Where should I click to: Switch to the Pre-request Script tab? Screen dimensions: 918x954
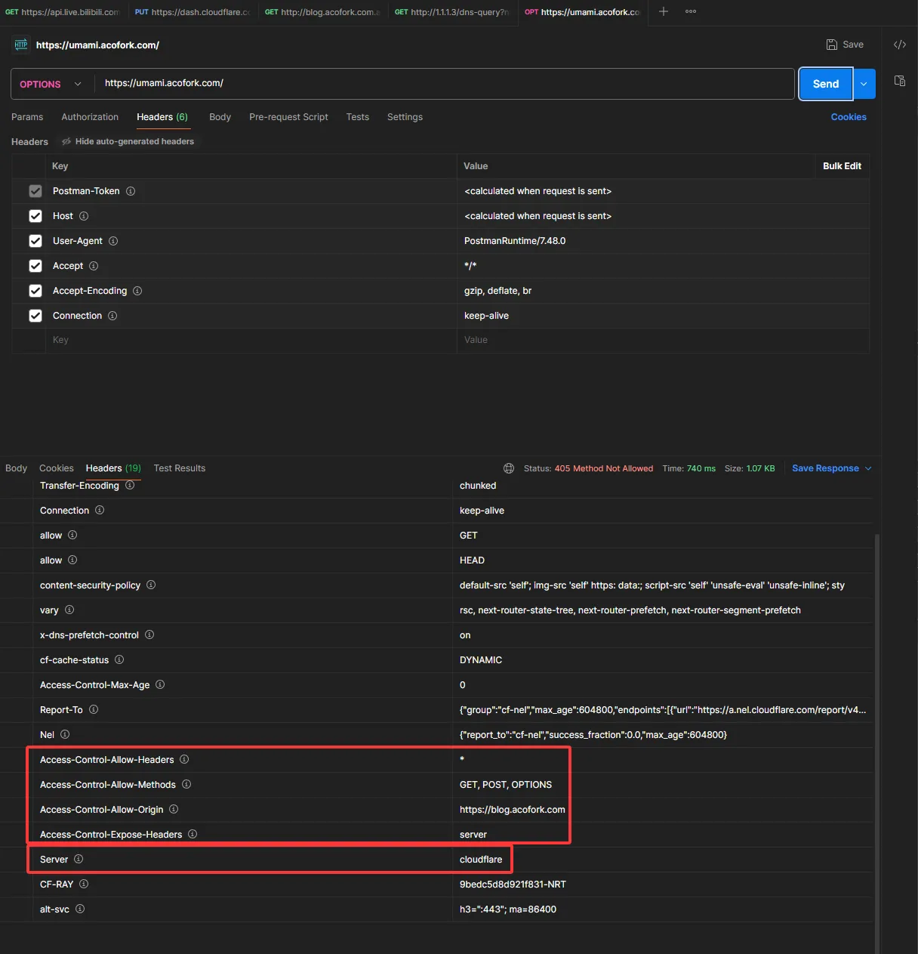288,117
